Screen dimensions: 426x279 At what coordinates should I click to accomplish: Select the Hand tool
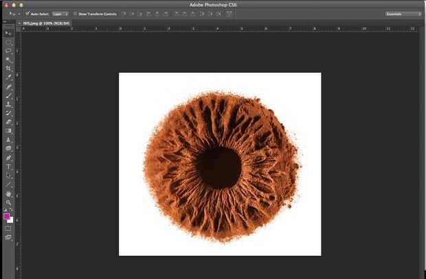(x=8, y=194)
